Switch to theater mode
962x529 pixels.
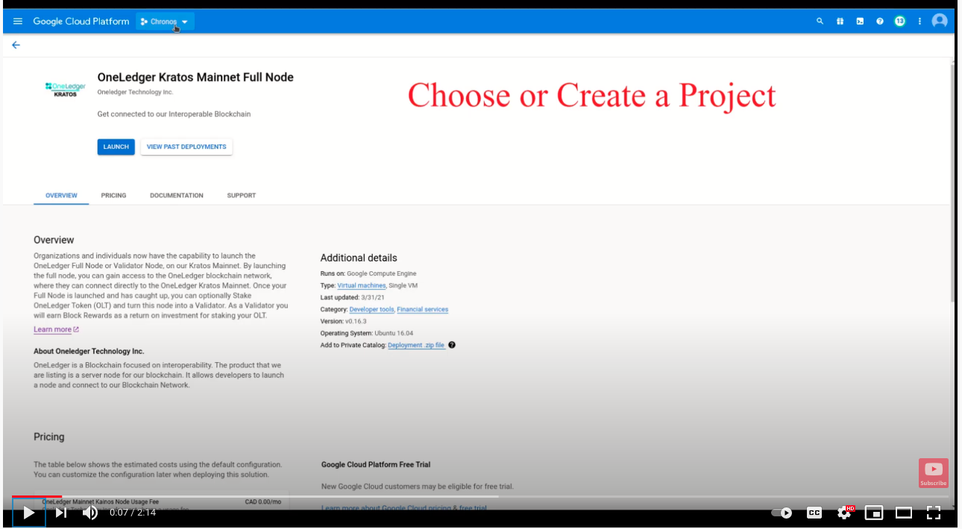pyautogui.click(x=904, y=513)
